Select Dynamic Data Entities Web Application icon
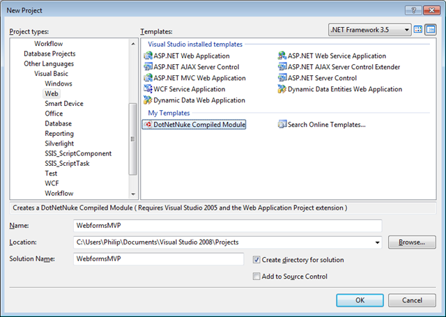 [x=282, y=89]
